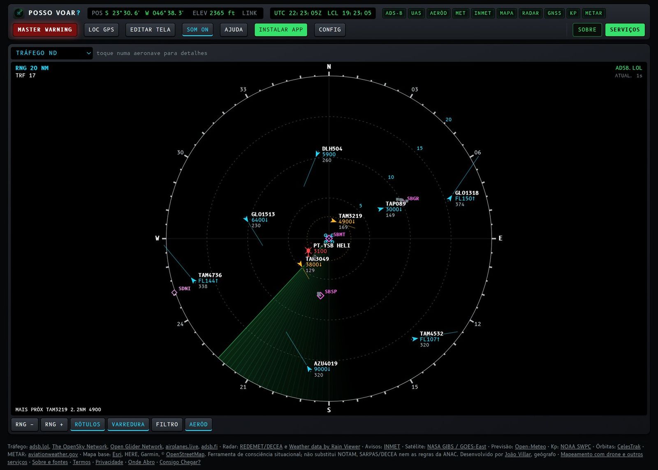
Task: Click the MAIS PRÓX TAM3219 status text
Action: click(x=58, y=410)
